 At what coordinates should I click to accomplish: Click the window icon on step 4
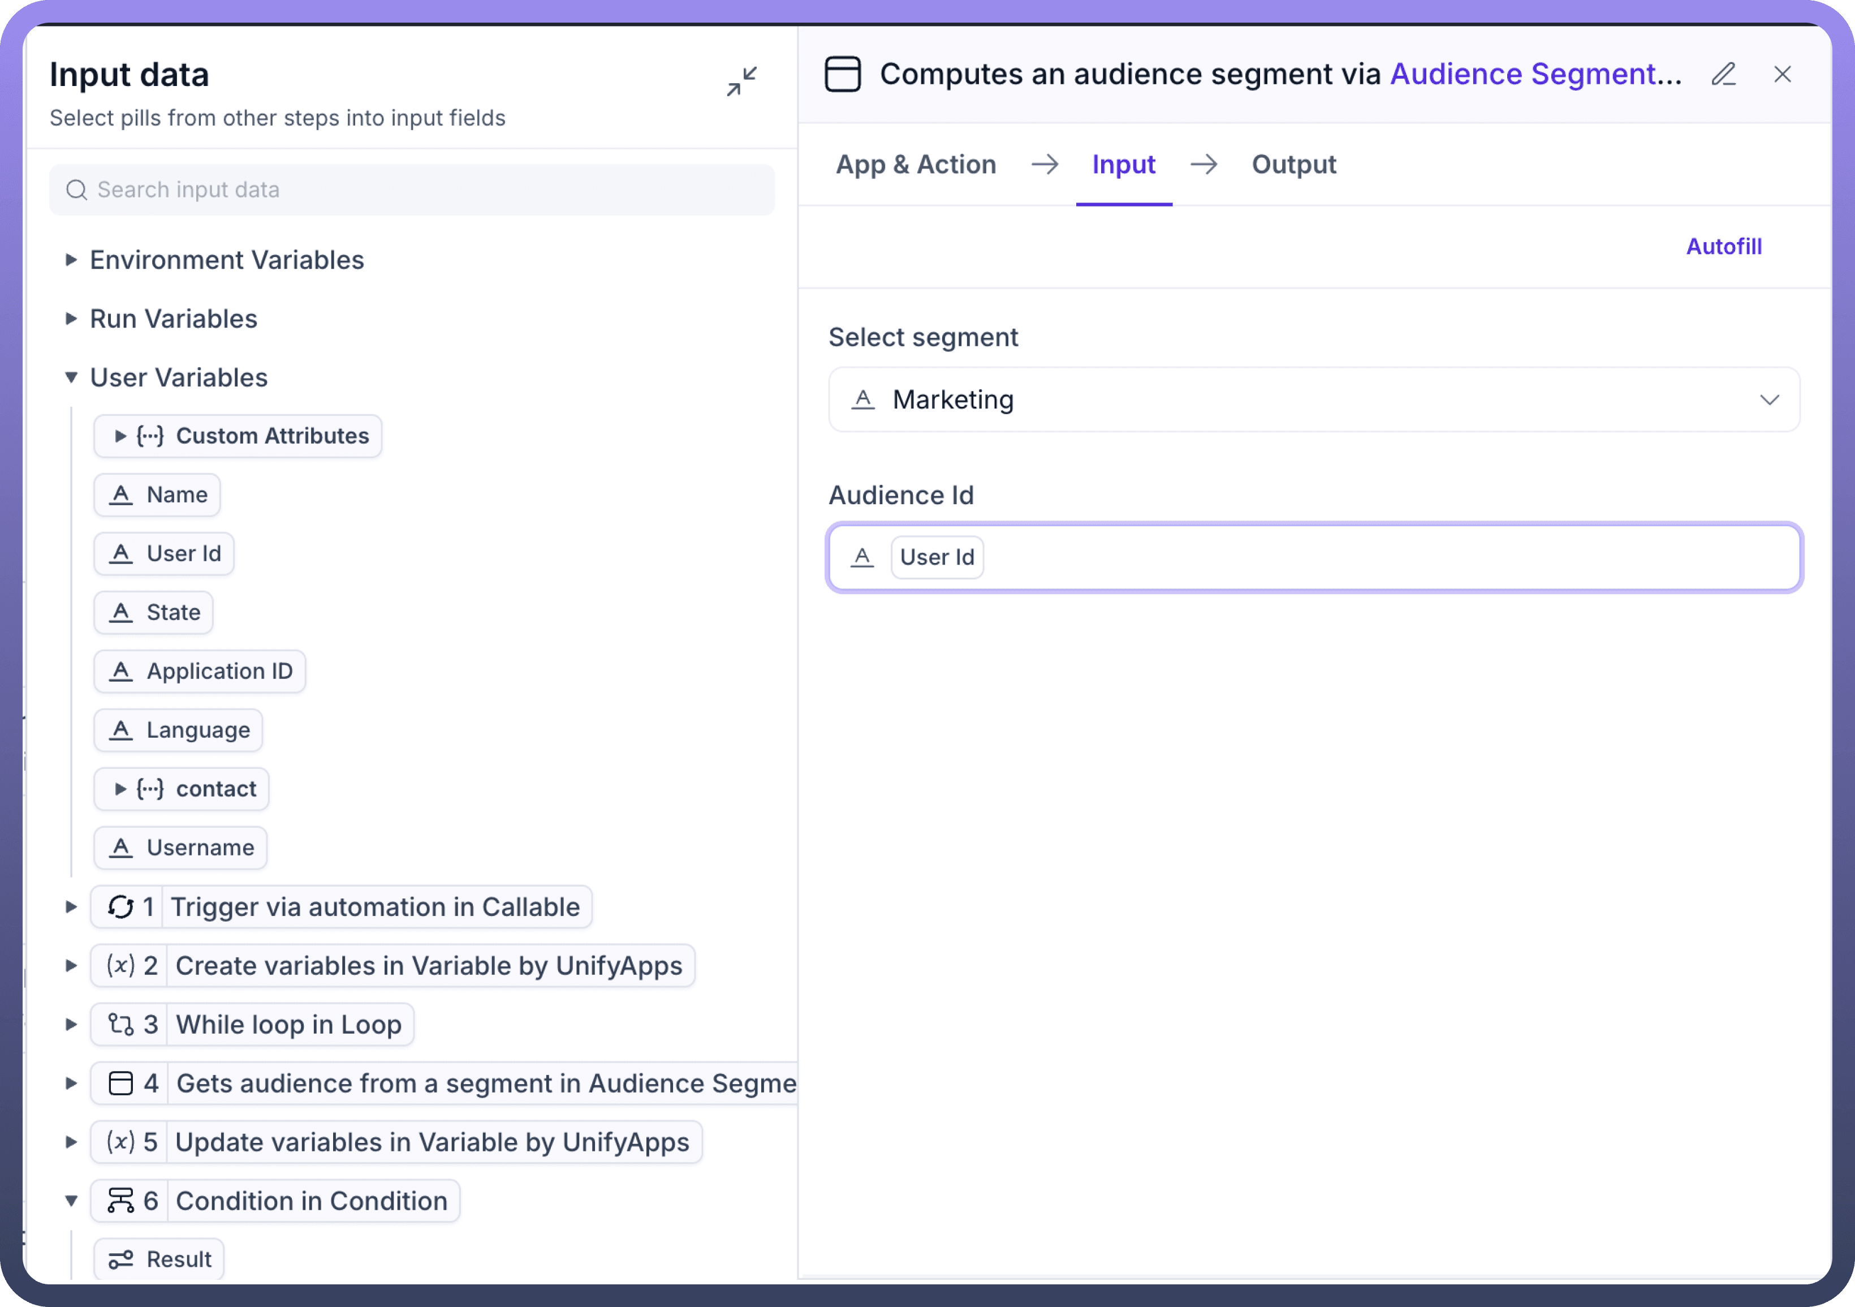click(x=121, y=1083)
